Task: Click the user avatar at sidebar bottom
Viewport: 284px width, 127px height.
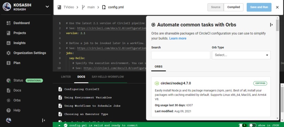Action: 8,120
